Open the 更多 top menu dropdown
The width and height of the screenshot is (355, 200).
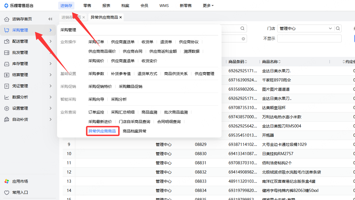[208, 6]
